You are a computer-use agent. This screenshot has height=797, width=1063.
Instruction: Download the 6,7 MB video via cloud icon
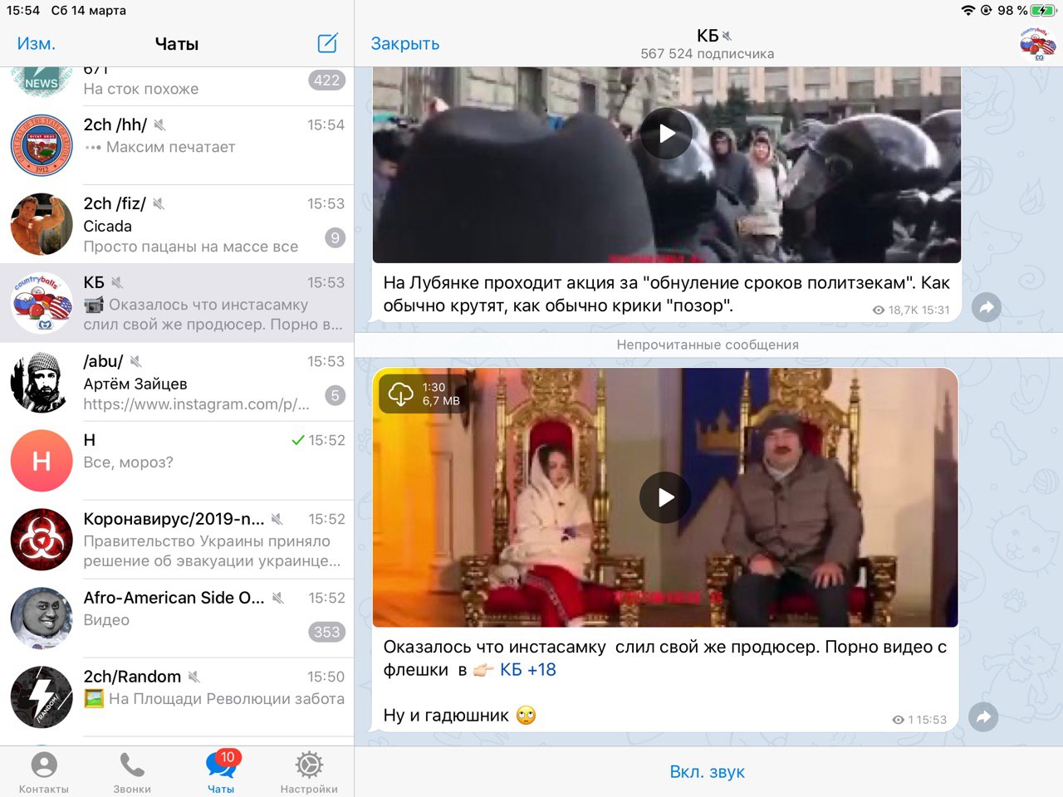pos(400,394)
